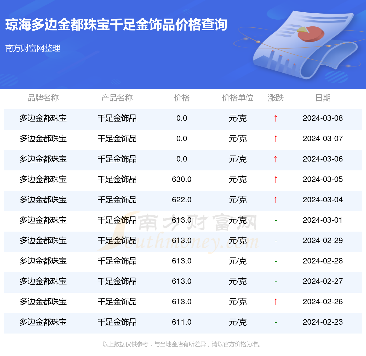
Task: Click the date 2024-03-06
Action: tap(323, 159)
